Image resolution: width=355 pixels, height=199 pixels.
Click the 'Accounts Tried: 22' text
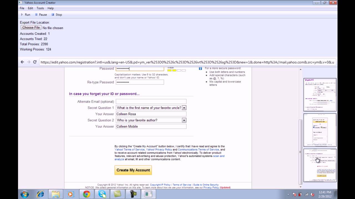click(x=34, y=39)
